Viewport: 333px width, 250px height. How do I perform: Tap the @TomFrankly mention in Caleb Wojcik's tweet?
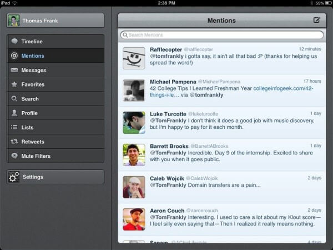click(x=168, y=185)
